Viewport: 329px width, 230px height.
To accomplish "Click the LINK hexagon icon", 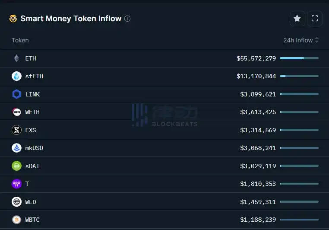I will [16, 94].
